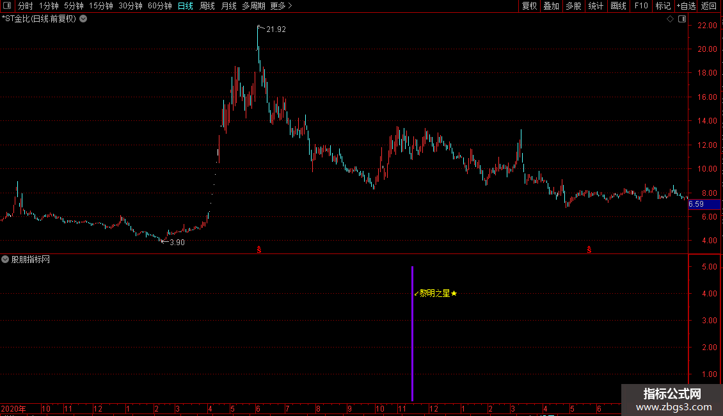Toggle the right side panel icon

click(x=682, y=19)
